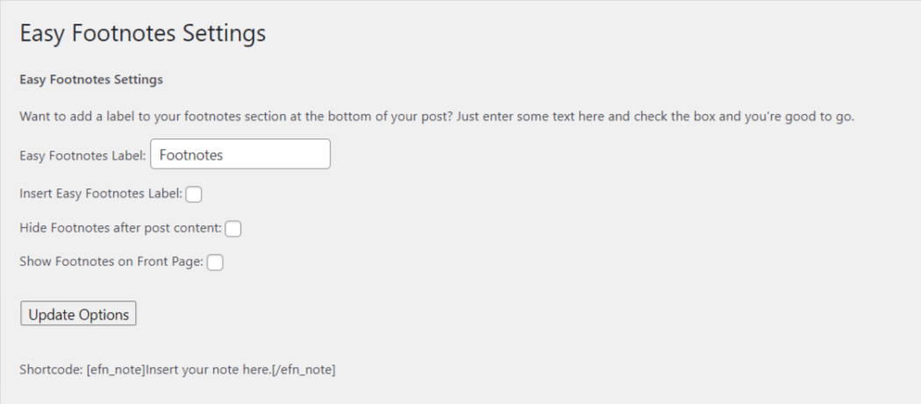The height and width of the screenshot is (404, 921).
Task: Click the 'Hide Footnotes after post content:' label
Action: 120,228
